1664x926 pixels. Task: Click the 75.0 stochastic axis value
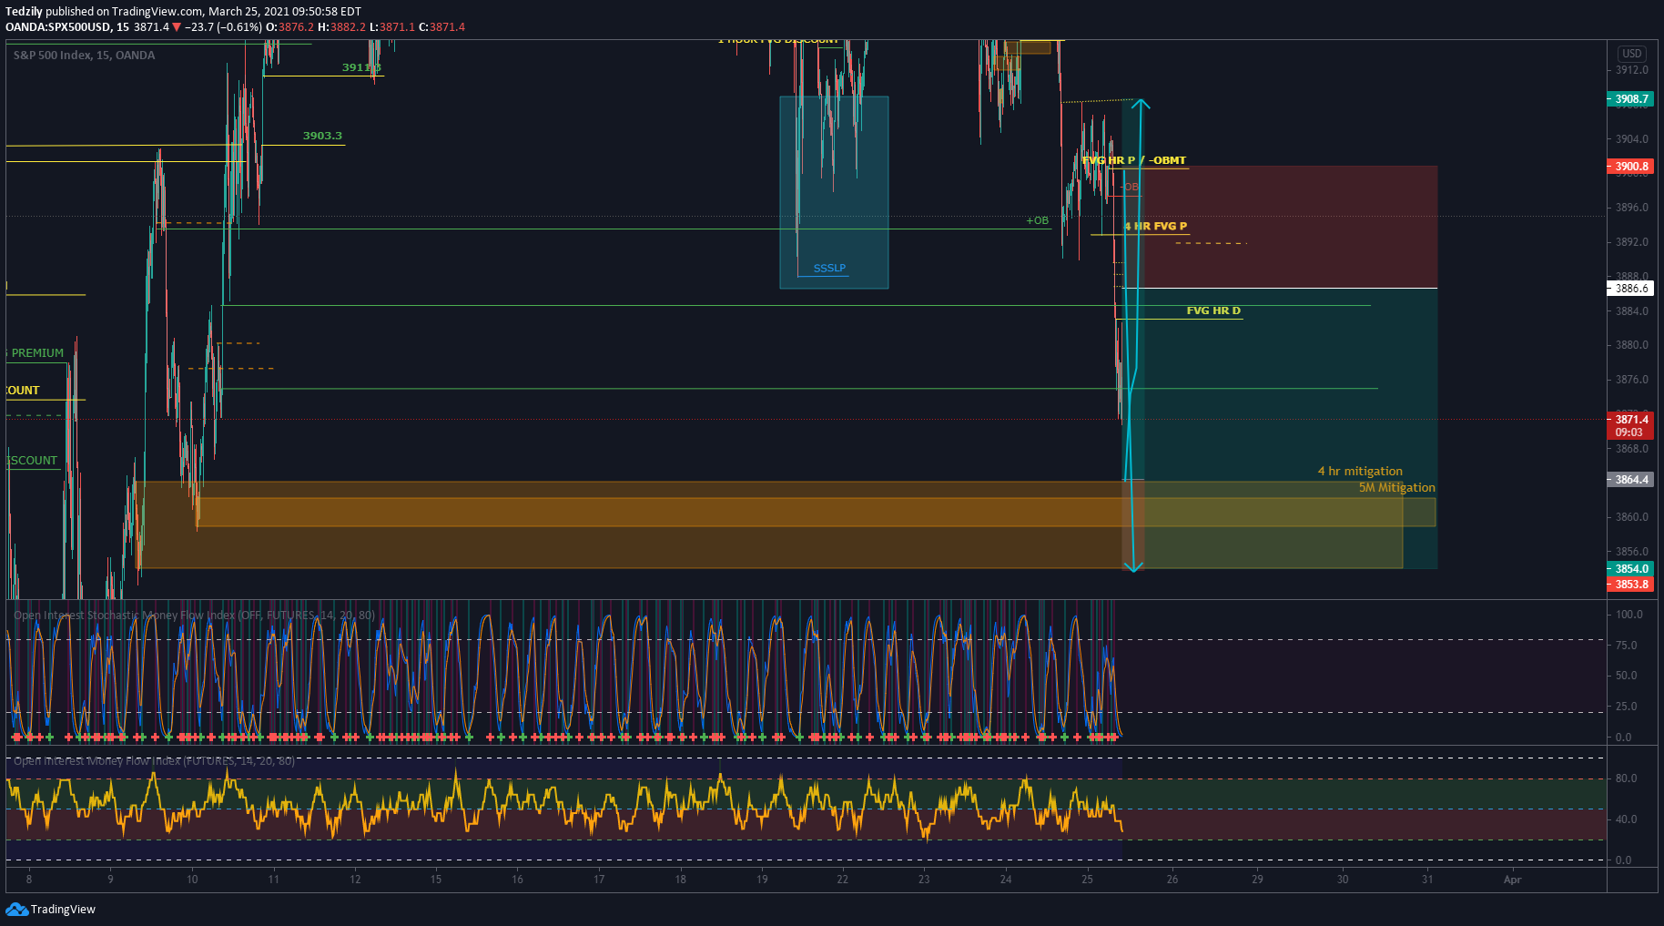click(1626, 646)
